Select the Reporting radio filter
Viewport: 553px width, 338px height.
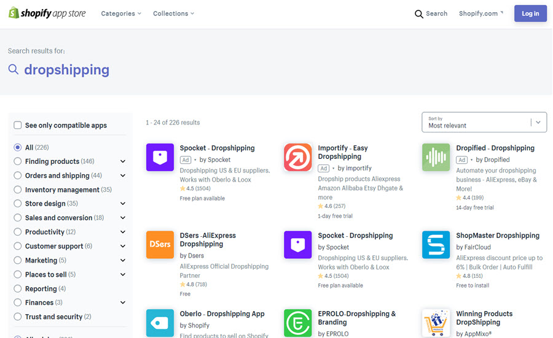point(18,288)
